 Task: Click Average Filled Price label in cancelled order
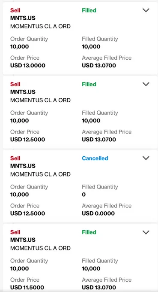[x=107, y=206]
